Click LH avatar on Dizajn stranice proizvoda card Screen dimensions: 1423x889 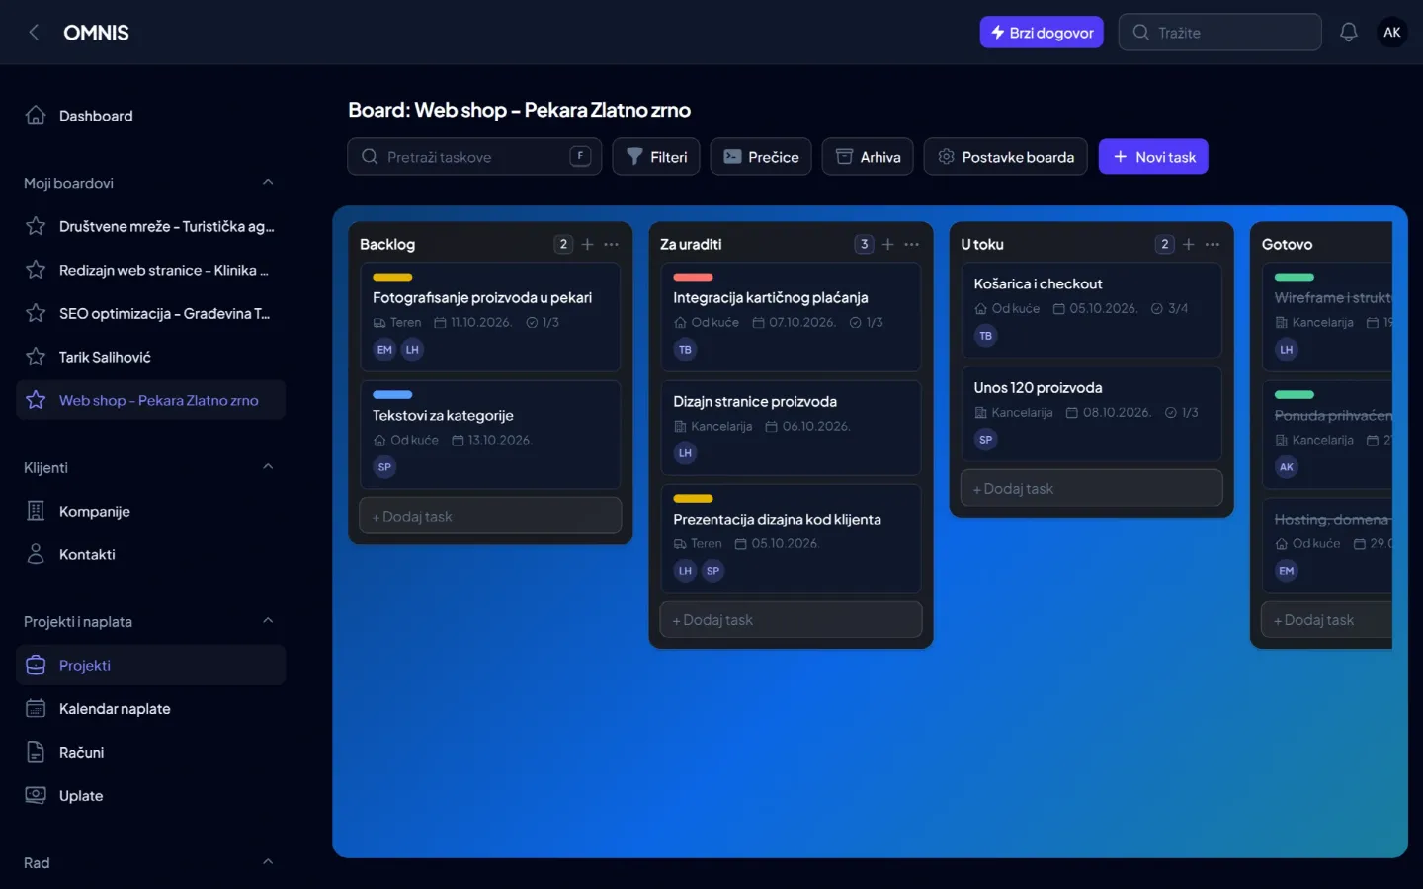tap(685, 453)
